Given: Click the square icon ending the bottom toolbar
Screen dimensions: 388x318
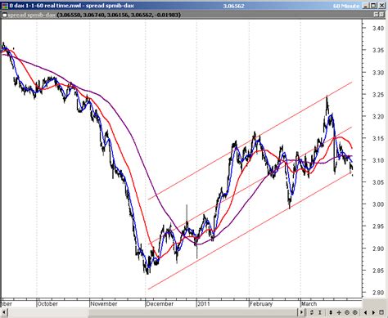Looking at the screenshot, I should click(381, 312).
